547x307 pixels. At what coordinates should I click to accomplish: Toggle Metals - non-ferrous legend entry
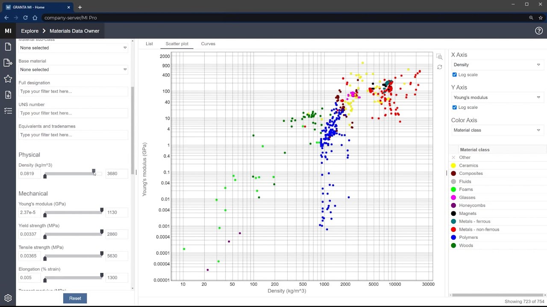click(x=479, y=229)
